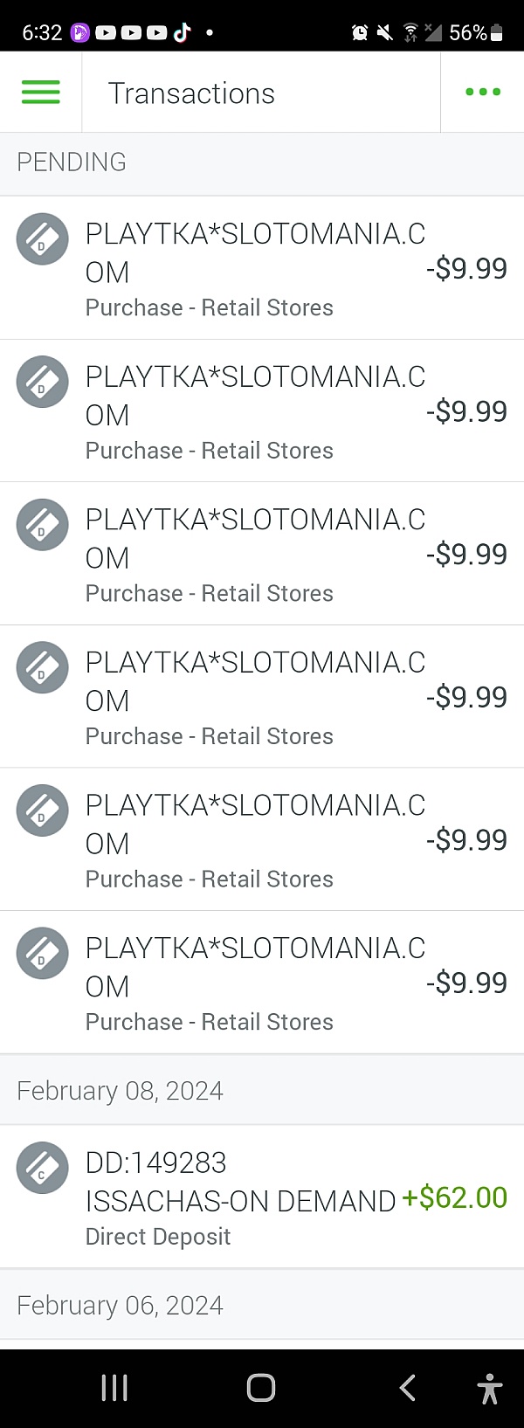The width and height of the screenshot is (524, 1428).
Task: Tap the accessibility figure icon
Action: 490,1388
